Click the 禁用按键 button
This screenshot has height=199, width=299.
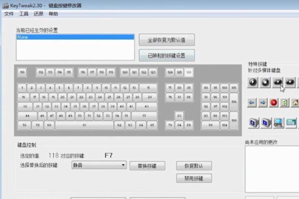point(194,178)
